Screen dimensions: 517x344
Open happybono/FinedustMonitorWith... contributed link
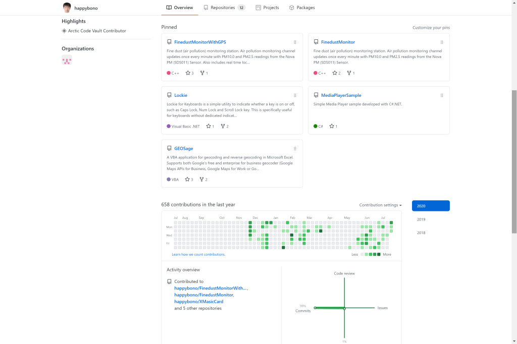211,289
